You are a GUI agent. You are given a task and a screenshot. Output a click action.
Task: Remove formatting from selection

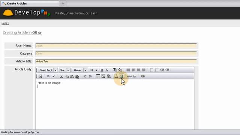tap(77, 76)
